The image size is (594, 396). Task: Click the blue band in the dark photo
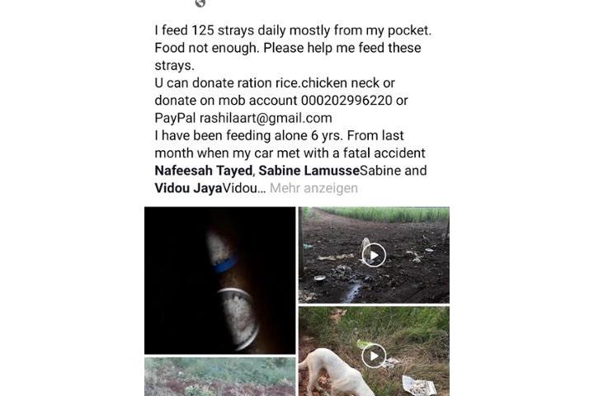coord(226,264)
